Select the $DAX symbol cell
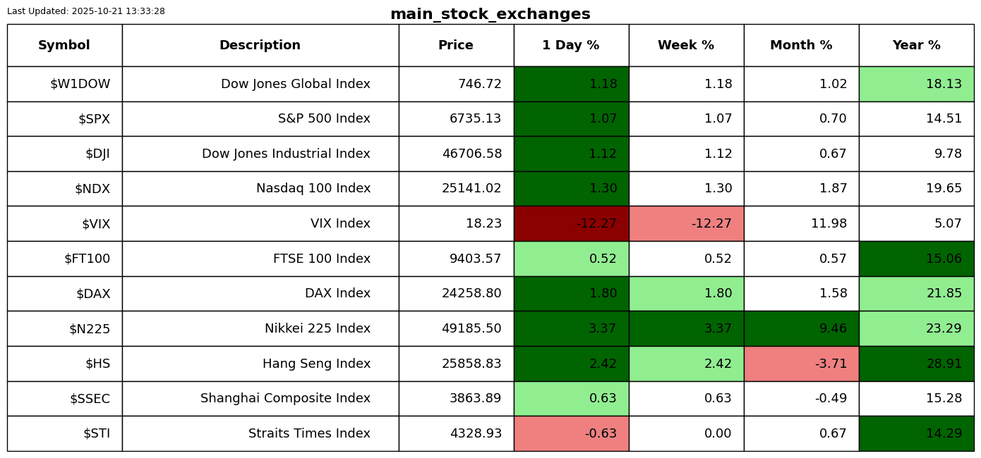Screen dimensions: 981x458 93,294
